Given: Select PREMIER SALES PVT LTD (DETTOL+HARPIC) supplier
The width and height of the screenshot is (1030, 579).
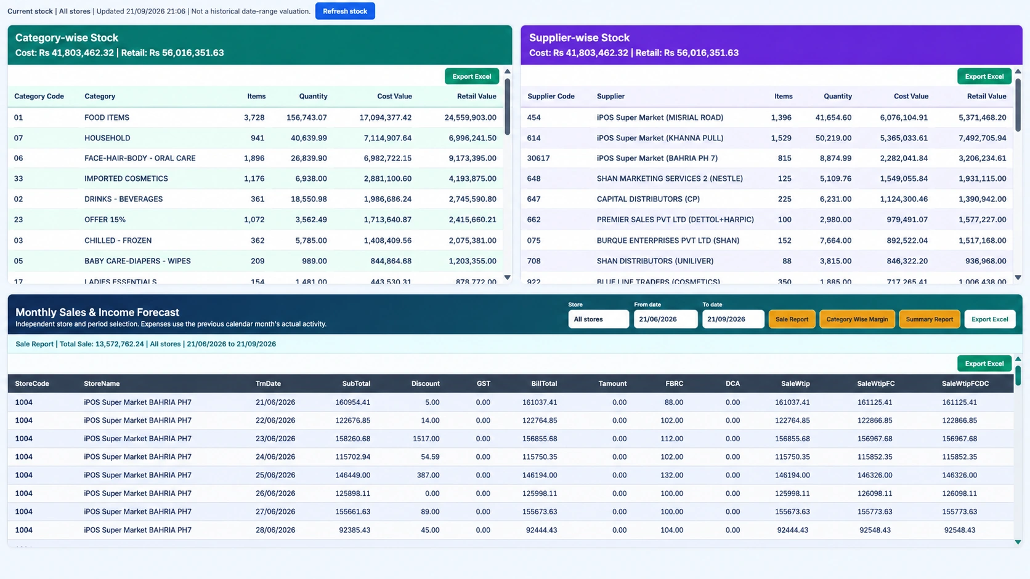Looking at the screenshot, I should 767,220.
